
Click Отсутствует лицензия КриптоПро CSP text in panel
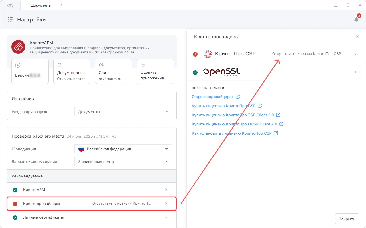[306, 54]
